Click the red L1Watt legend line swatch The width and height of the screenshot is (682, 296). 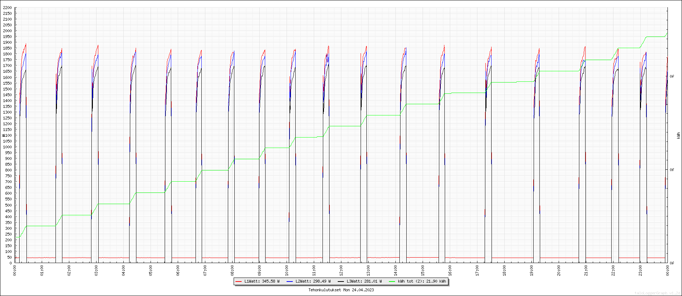[238, 281]
